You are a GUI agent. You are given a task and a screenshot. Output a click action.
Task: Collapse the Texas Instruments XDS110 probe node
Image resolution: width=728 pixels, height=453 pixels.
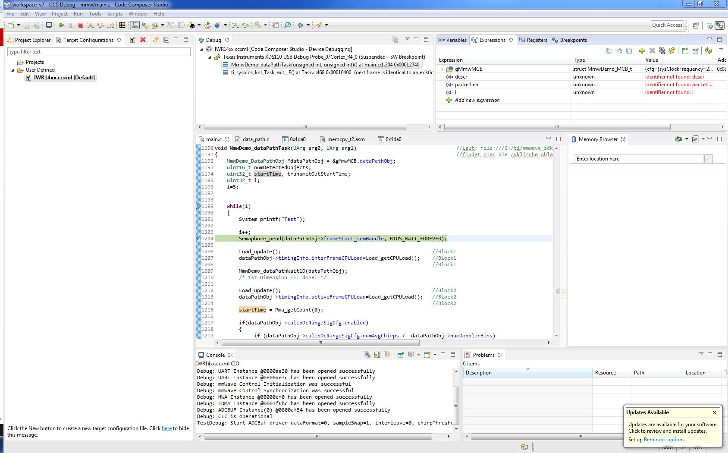coord(210,57)
